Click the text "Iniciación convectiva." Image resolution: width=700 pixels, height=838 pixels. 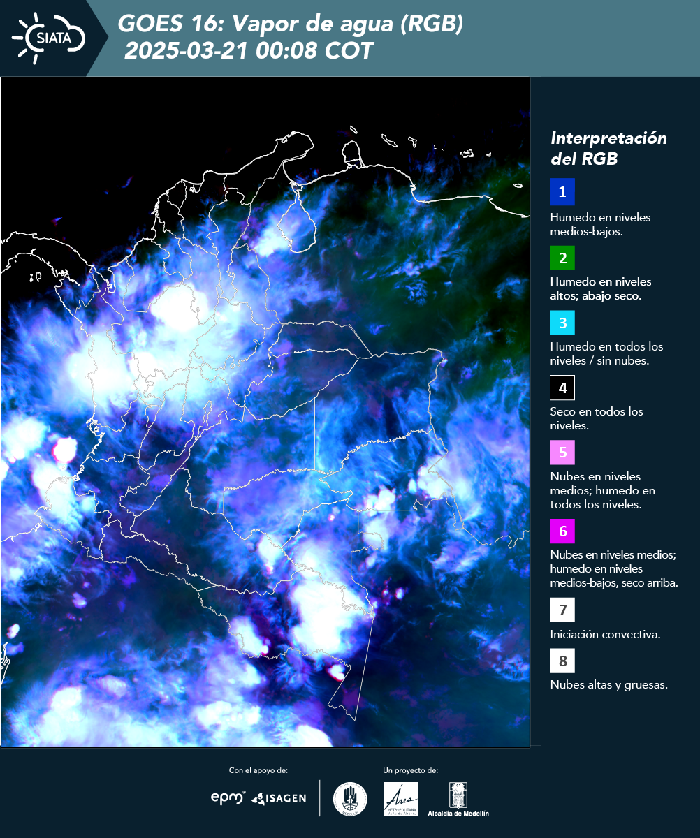pos(606,635)
